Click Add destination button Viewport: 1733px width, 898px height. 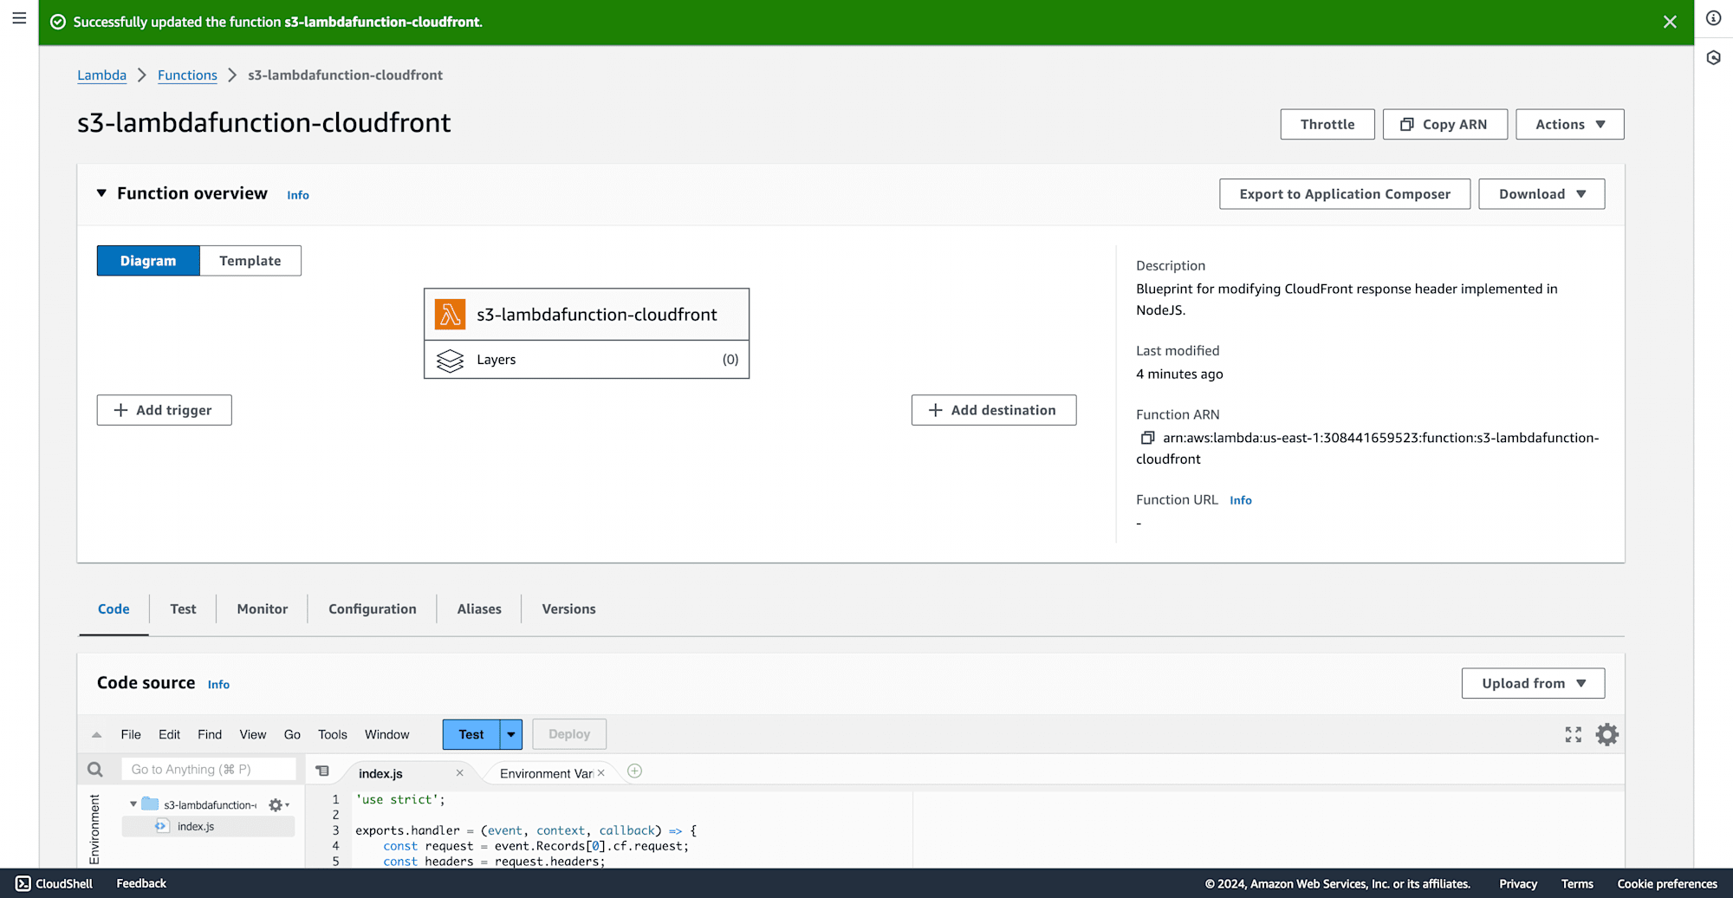coord(994,410)
